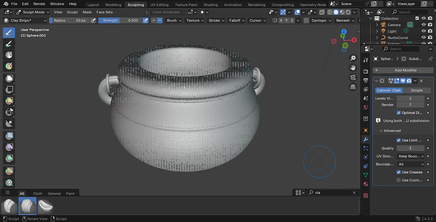Open the File menu
436x222 pixels.
14,4
